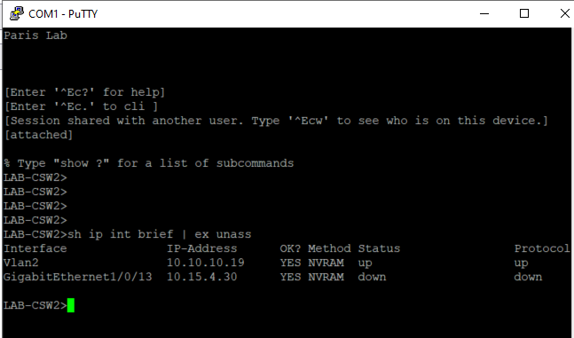Click the Protocol column header
This screenshot has width=574, height=338.
[x=542, y=248]
